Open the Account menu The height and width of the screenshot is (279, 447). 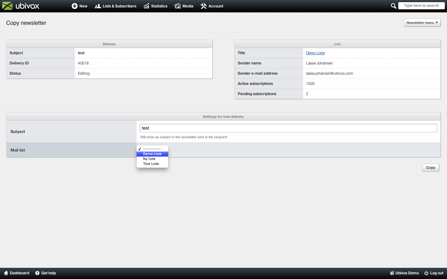(x=212, y=6)
